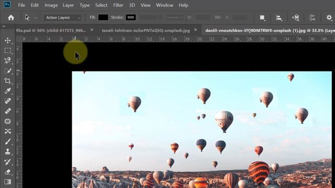Image resolution: width=335 pixels, height=188 pixels.
Task: Click the Stroke color swatch
Action: tap(131, 17)
